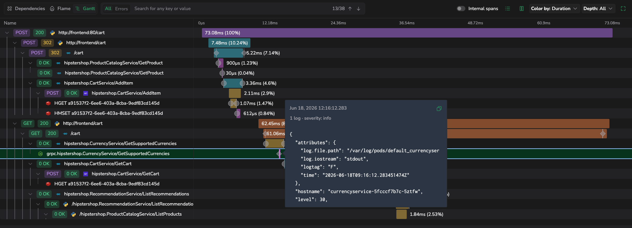Select the 7.48ms (10.24%) teal span bar
Viewport: 632px width, 228px height.
[x=229, y=43]
